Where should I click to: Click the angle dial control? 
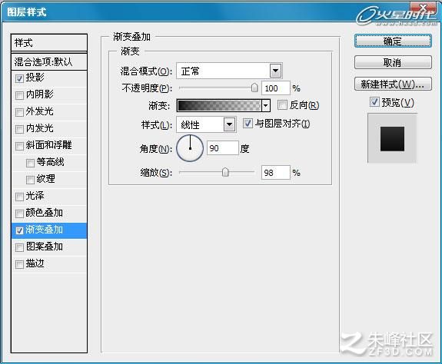tap(190, 148)
